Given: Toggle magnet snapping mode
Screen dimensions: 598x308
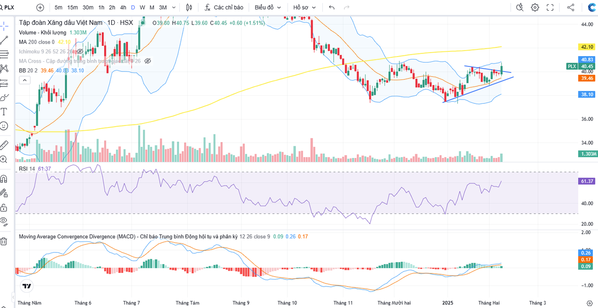Looking at the screenshot, I should (4, 179).
